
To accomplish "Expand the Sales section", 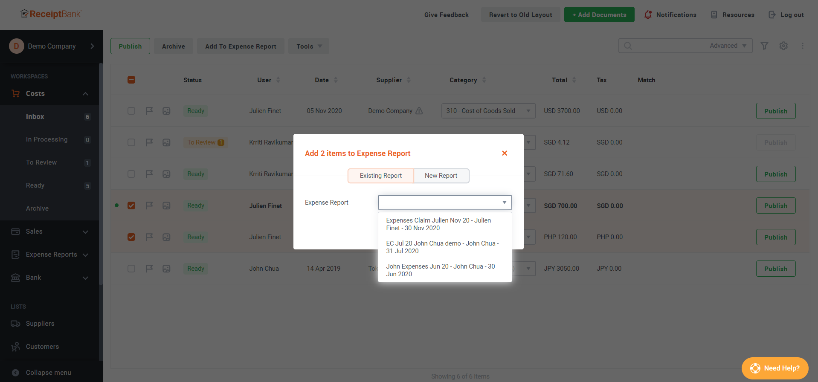I will 85,232.
